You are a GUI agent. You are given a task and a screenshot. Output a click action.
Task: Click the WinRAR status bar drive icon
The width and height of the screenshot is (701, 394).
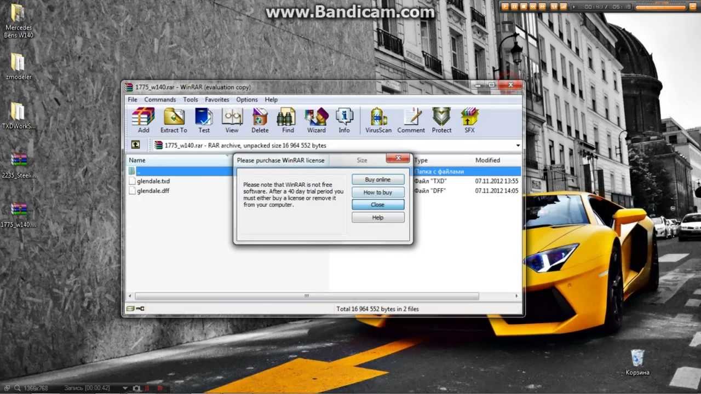point(130,309)
